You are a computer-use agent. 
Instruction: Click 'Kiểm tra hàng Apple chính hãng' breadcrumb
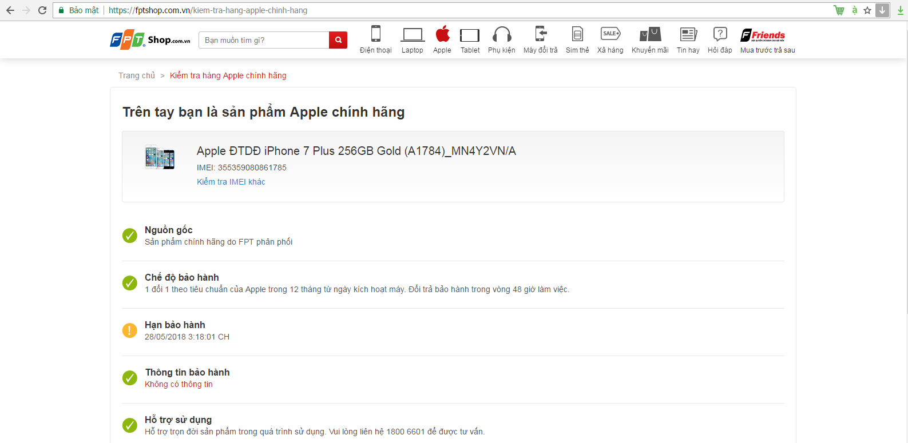[x=228, y=75]
